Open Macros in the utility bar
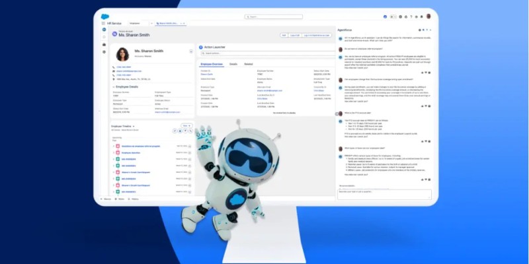Viewport: 529px width, 264px height. (106, 199)
